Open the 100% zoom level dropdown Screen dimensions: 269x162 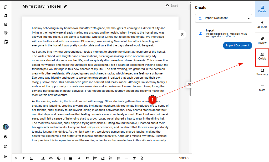point(184,158)
